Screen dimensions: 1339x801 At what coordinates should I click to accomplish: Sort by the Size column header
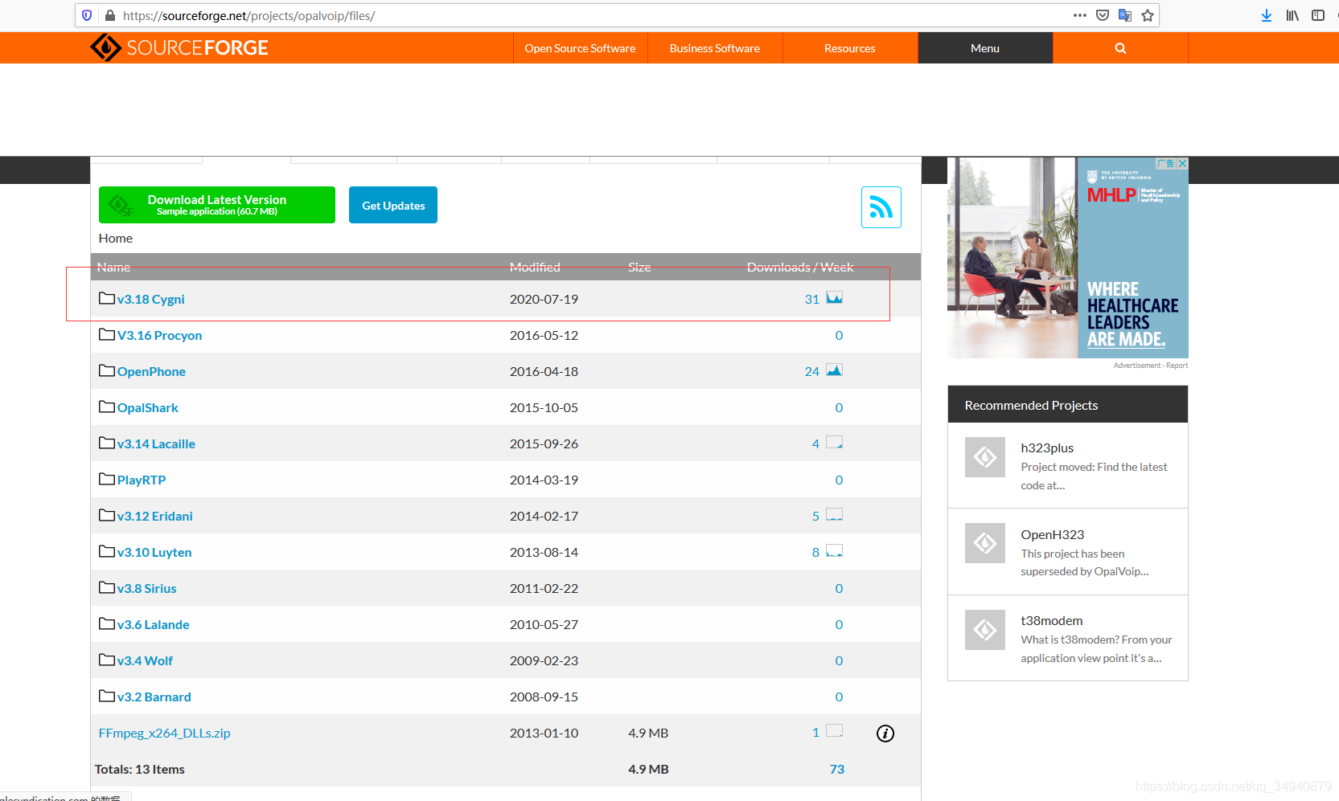click(639, 267)
